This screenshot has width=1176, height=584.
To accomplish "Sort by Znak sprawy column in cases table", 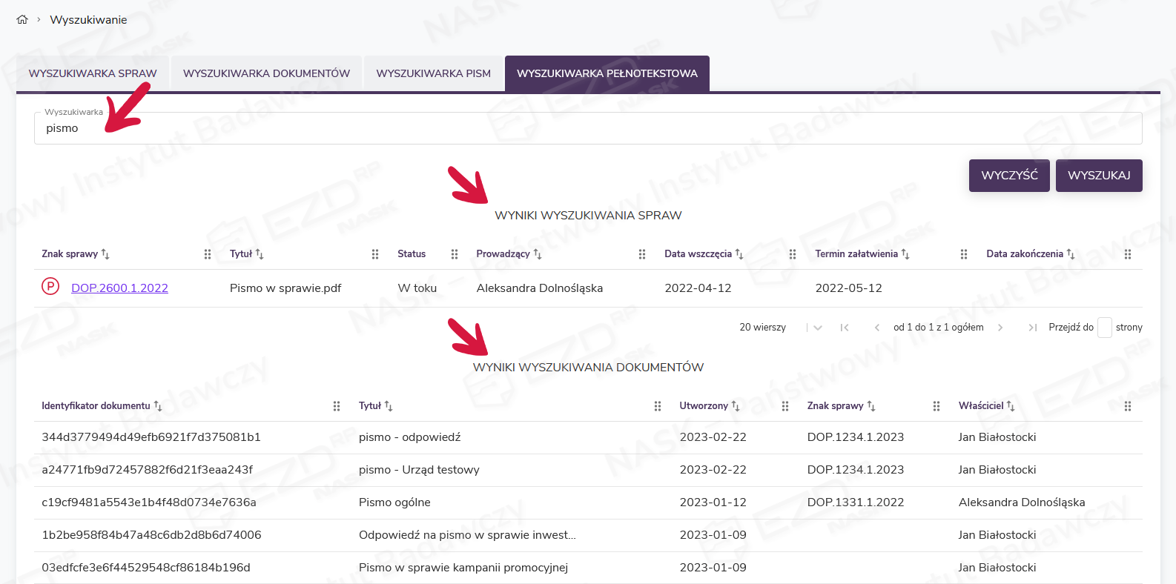I will (x=105, y=254).
